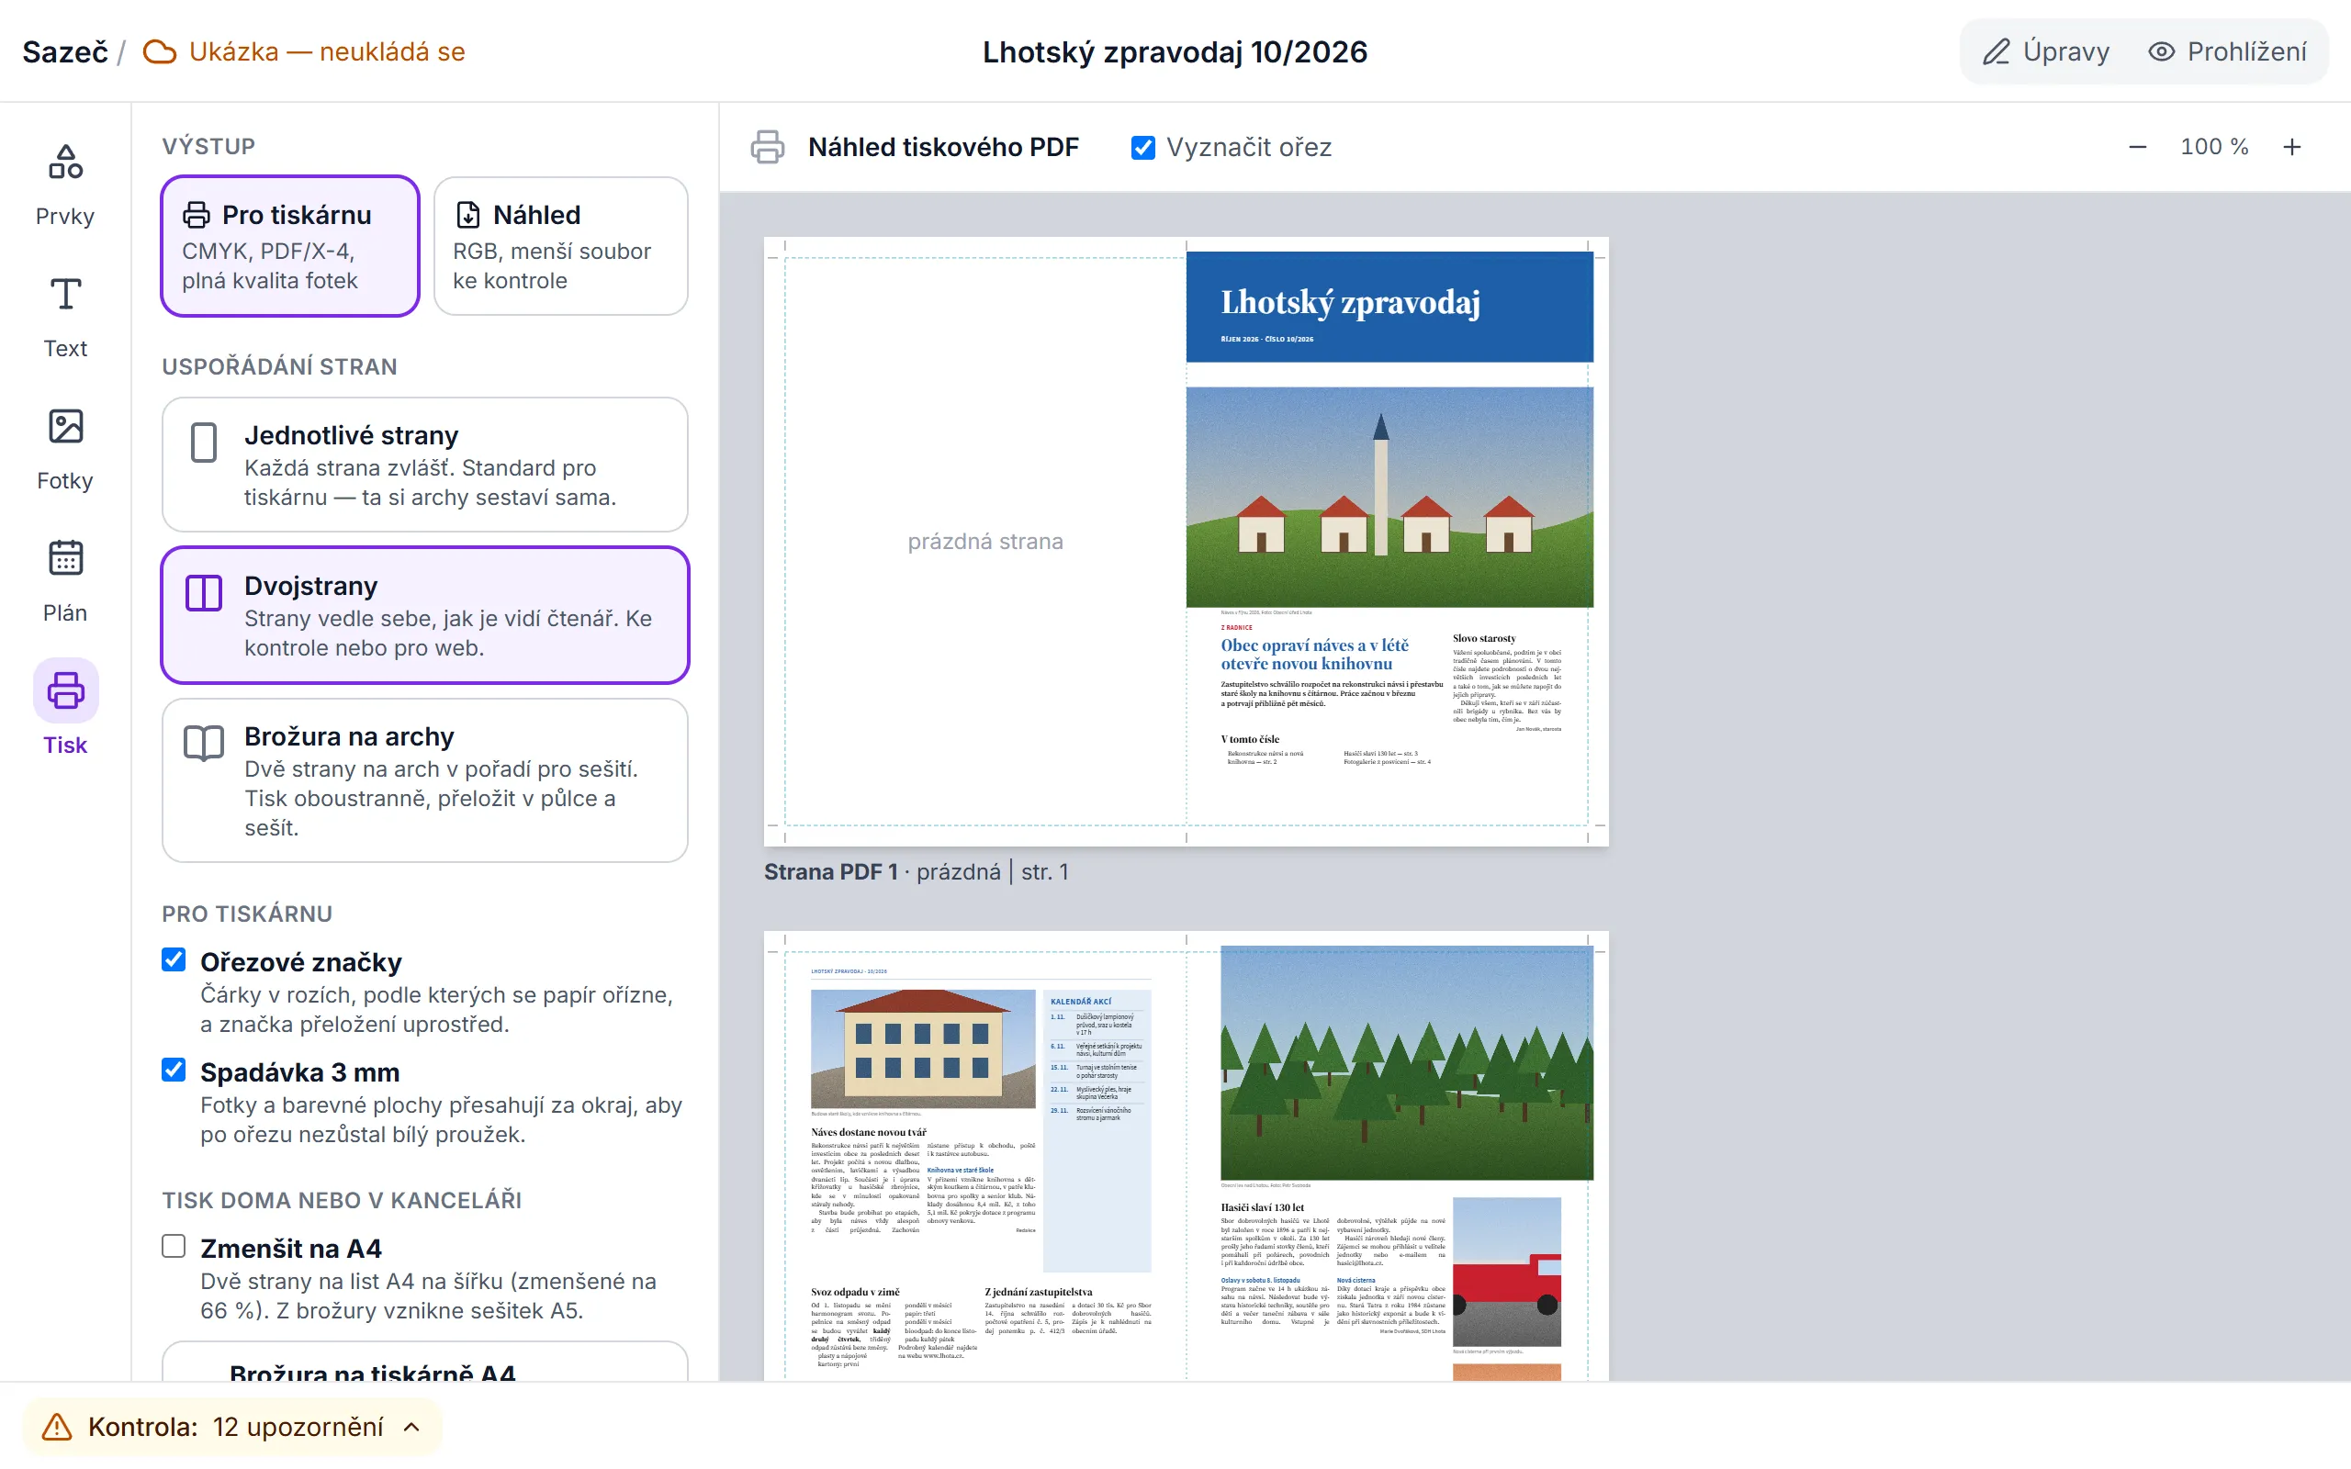
Task: Switch to Úpravy edit mode
Action: tap(2046, 51)
